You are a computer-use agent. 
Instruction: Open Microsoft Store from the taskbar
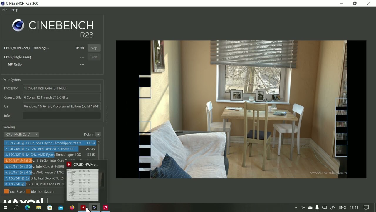[50, 208]
